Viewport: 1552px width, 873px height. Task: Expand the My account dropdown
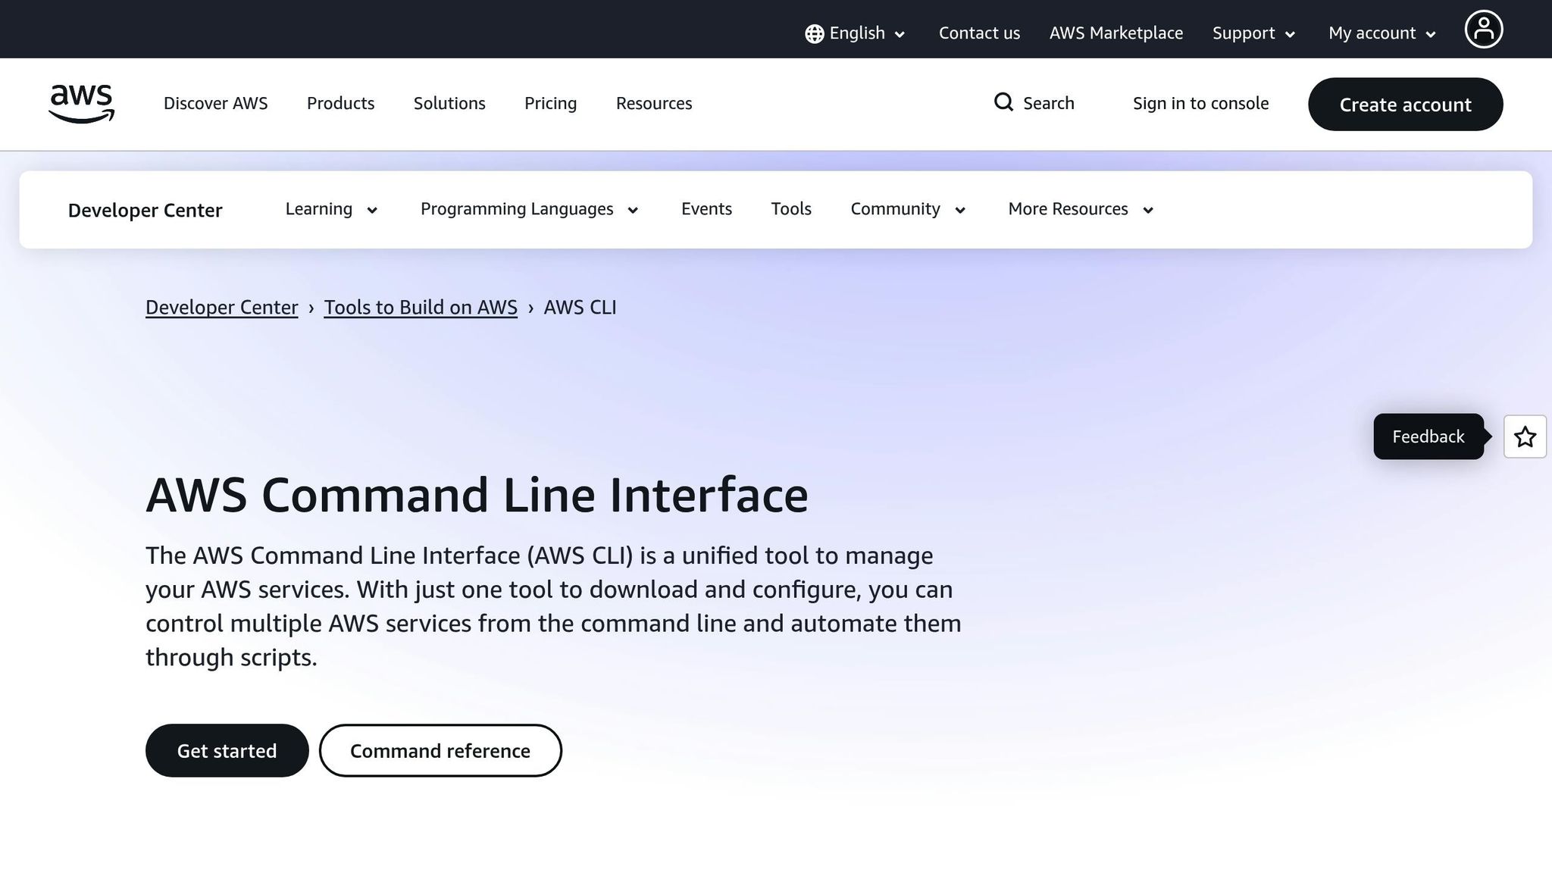(1381, 33)
